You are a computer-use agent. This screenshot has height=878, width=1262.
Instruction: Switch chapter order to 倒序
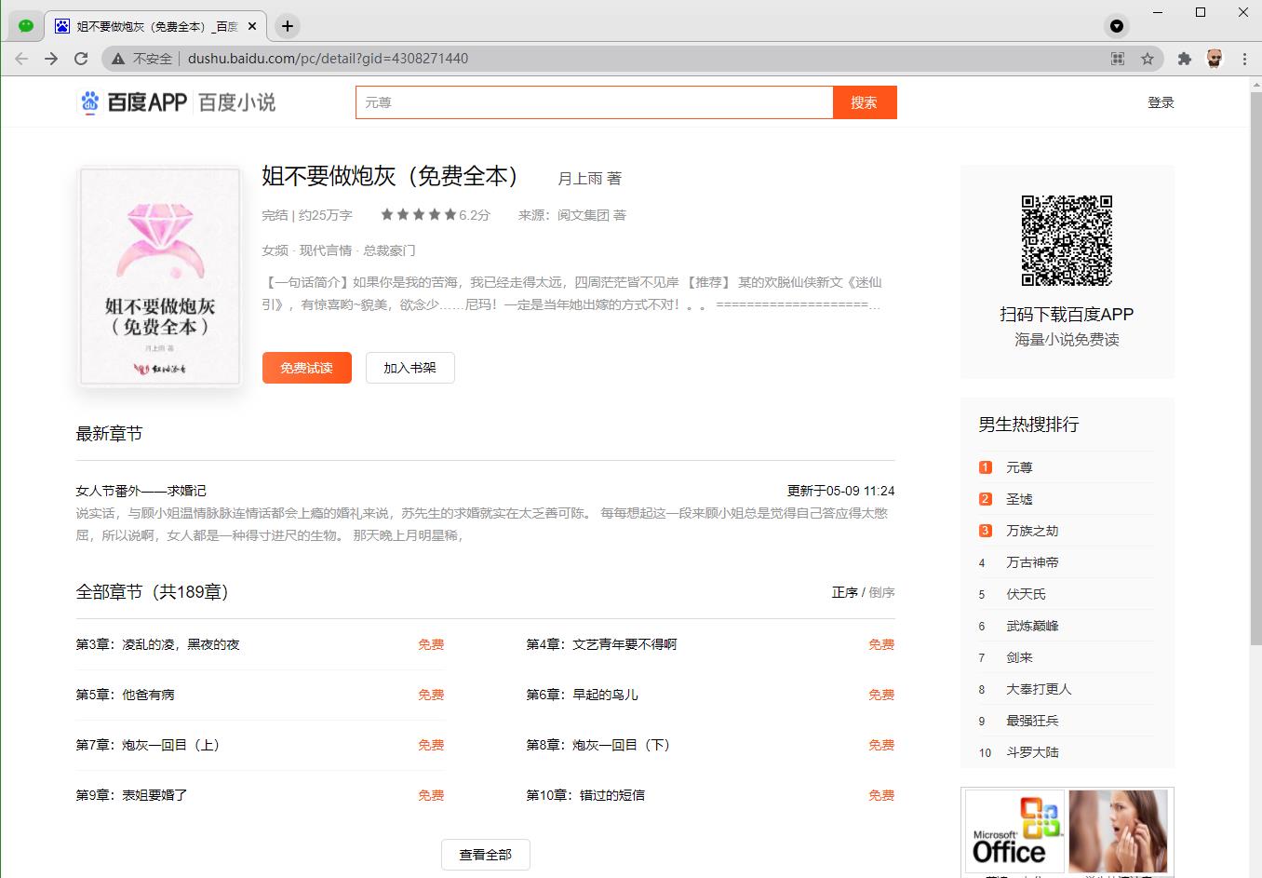coord(881,592)
